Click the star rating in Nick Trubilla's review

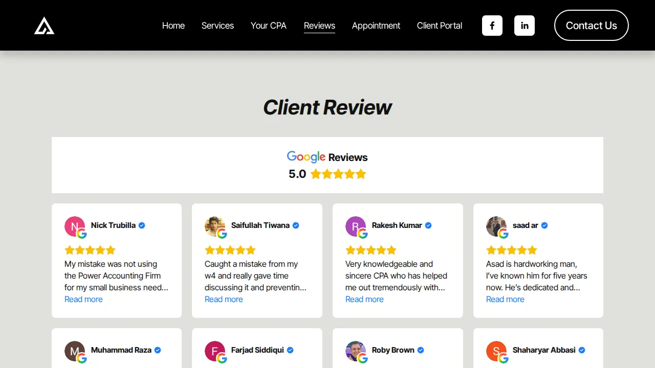click(90, 250)
